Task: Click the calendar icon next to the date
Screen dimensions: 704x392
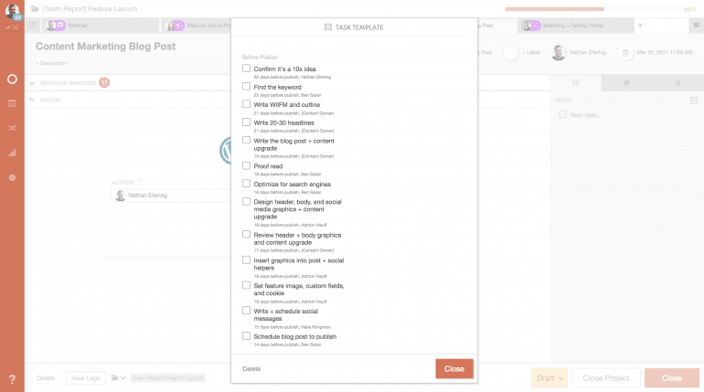Action: point(625,53)
